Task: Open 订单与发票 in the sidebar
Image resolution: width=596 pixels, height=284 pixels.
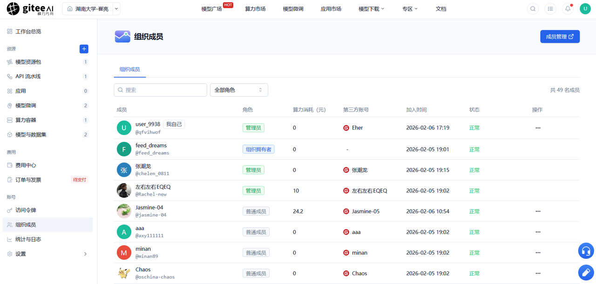Action: tap(48, 180)
